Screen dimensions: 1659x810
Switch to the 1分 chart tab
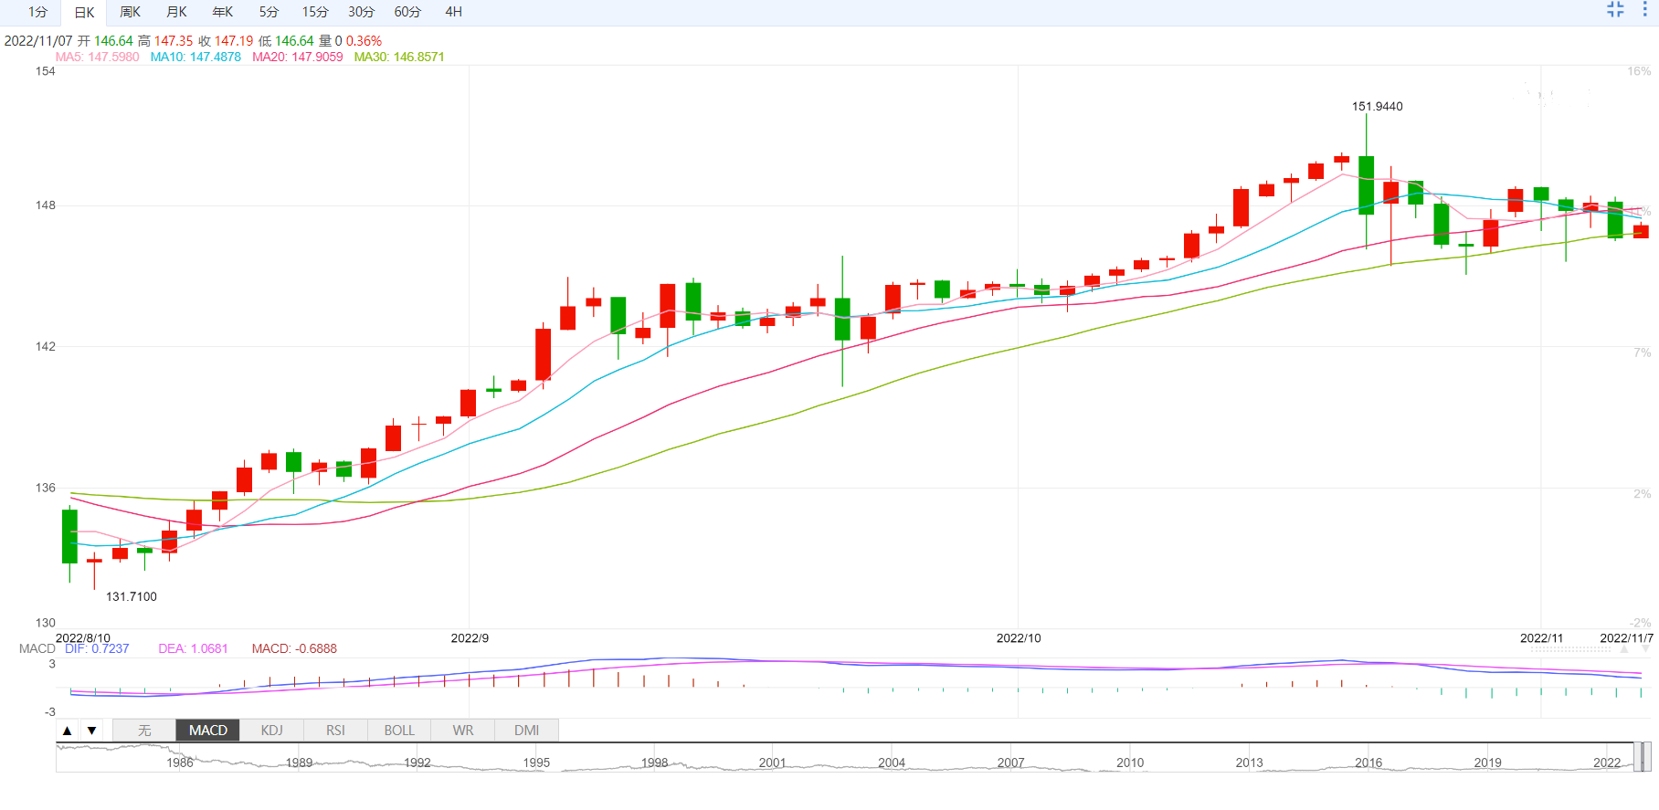[x=37, y=12]
